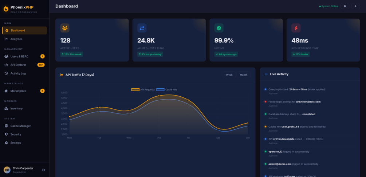Toggle Cache Hits legend series
Viewport: 366px width, 177px height.
pyautogui.click(x=167, y=89)
